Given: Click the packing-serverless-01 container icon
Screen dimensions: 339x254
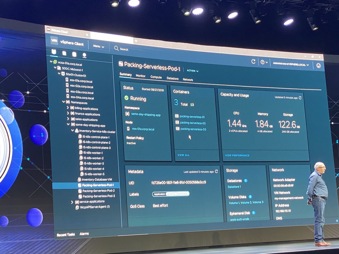Looking at the screenshot, I should [x=177, y=116].
